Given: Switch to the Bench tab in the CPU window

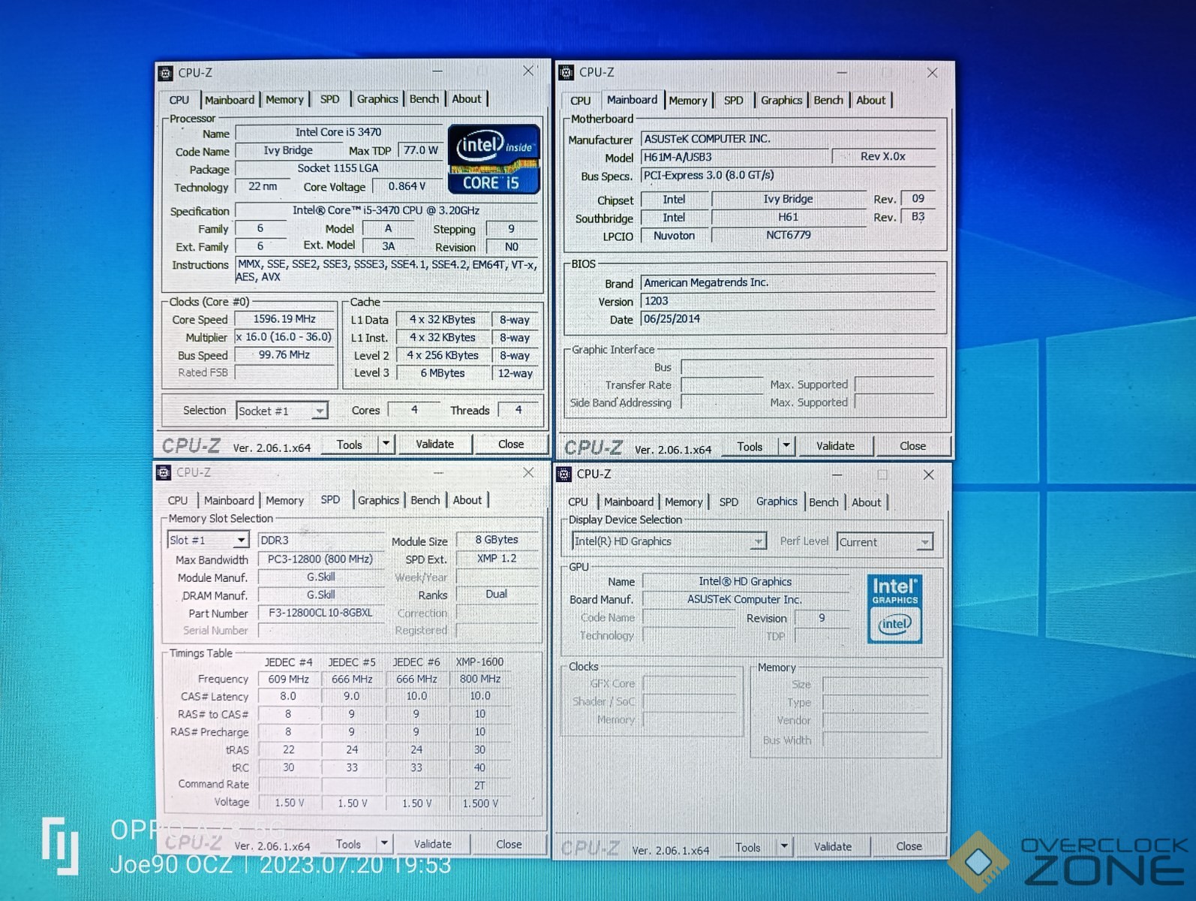Looking at the screenshot, I should tap(424, 98).
